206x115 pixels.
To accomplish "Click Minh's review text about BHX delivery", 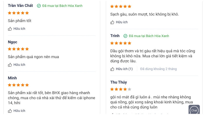I will (x=51, y=98).
